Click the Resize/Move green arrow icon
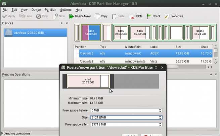This screenshot has width=220, height=136. [x=72, y=16]
